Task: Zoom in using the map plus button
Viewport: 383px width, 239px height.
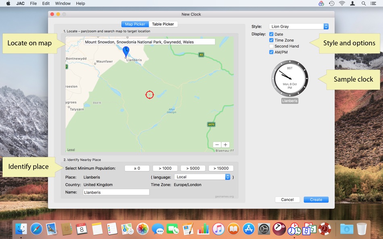Action: [225, 144]
